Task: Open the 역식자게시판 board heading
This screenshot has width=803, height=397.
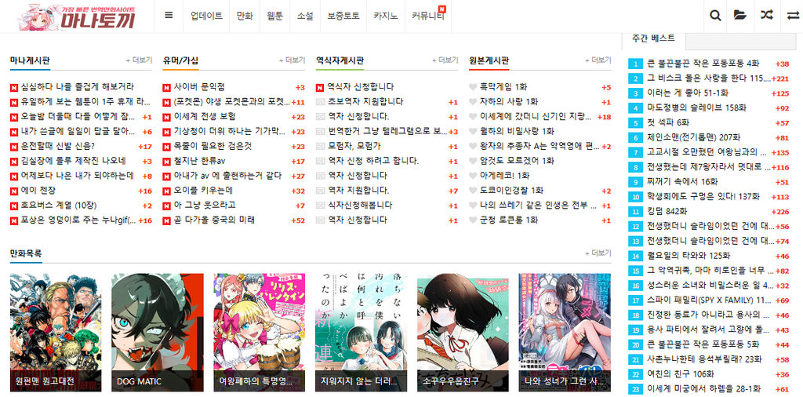Action: click(x=340, y=60)
